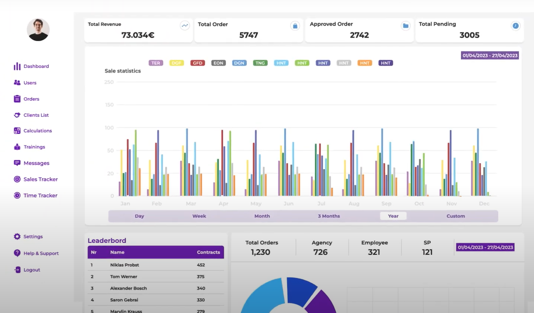Click the user profile avatar photo
The height and width of the screenshot is (313, 534).
click(x=38, y=29)
